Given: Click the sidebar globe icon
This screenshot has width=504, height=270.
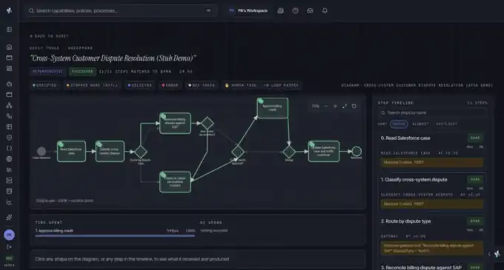Looking at the screenshot, I should (x=9, y=159).
